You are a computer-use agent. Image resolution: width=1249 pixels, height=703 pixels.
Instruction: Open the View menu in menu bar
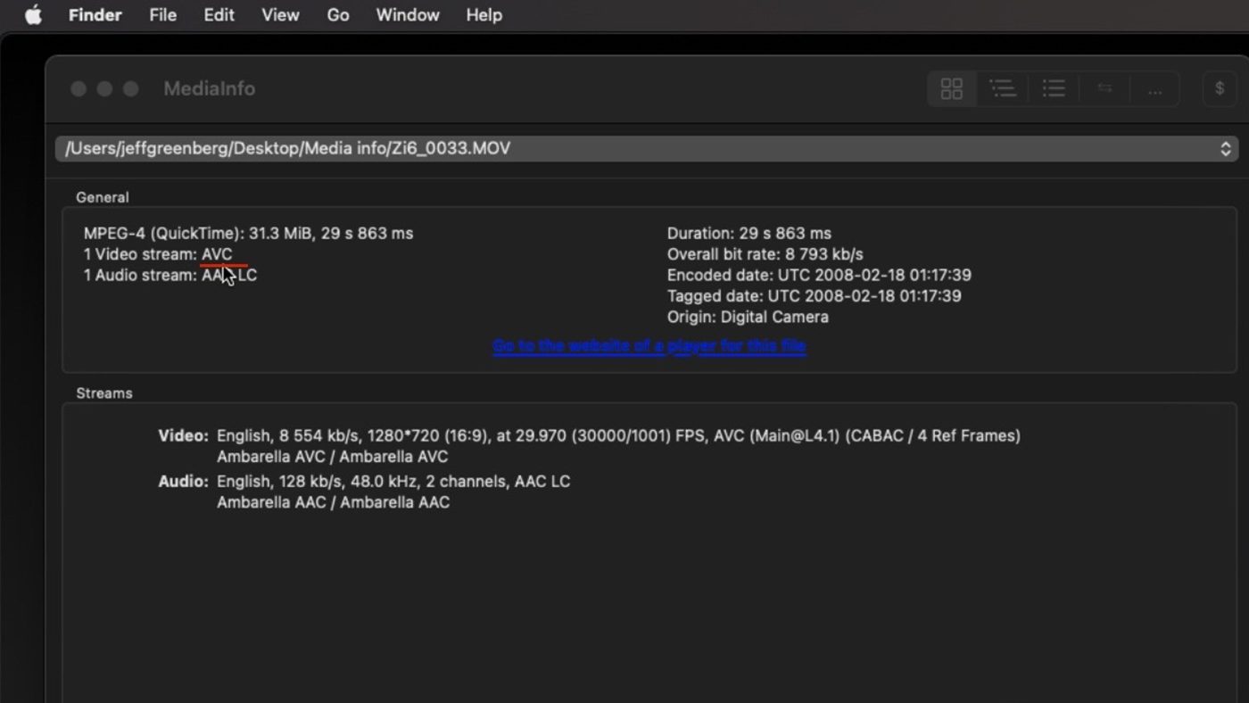tap(280, 15)
